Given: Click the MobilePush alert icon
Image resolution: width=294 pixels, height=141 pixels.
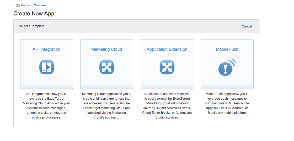Looking at the screenshot, I should tap(227, 67).
